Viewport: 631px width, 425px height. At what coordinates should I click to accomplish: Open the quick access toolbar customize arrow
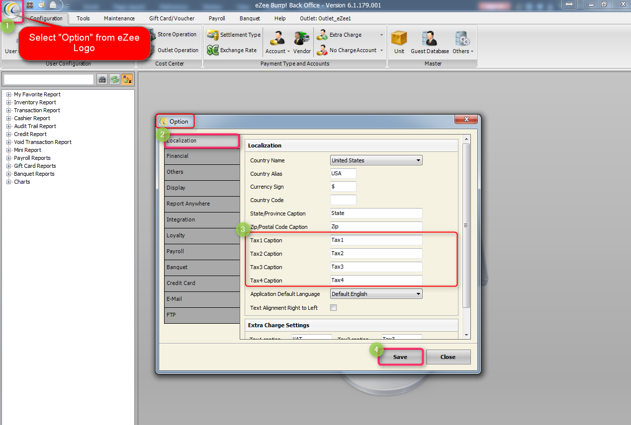[x=67, y=5]
